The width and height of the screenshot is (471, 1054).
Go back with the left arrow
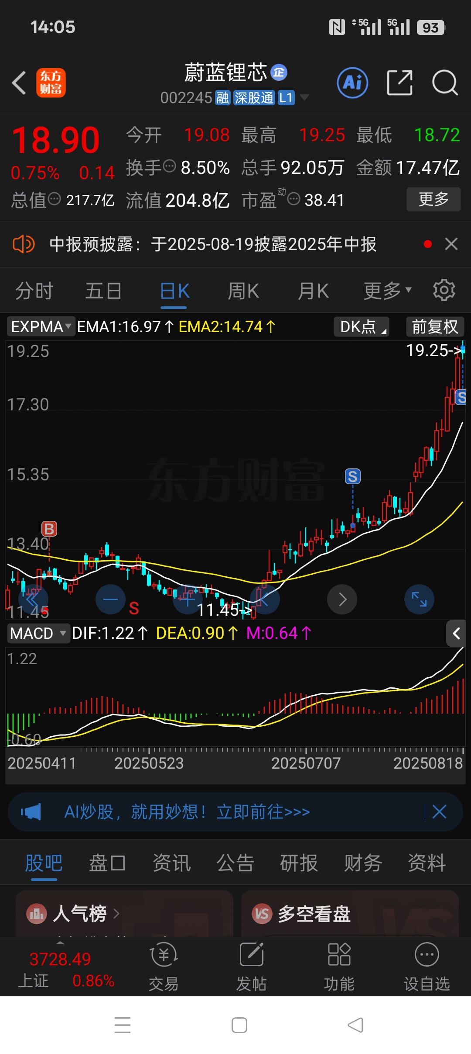tap(19, 83)
